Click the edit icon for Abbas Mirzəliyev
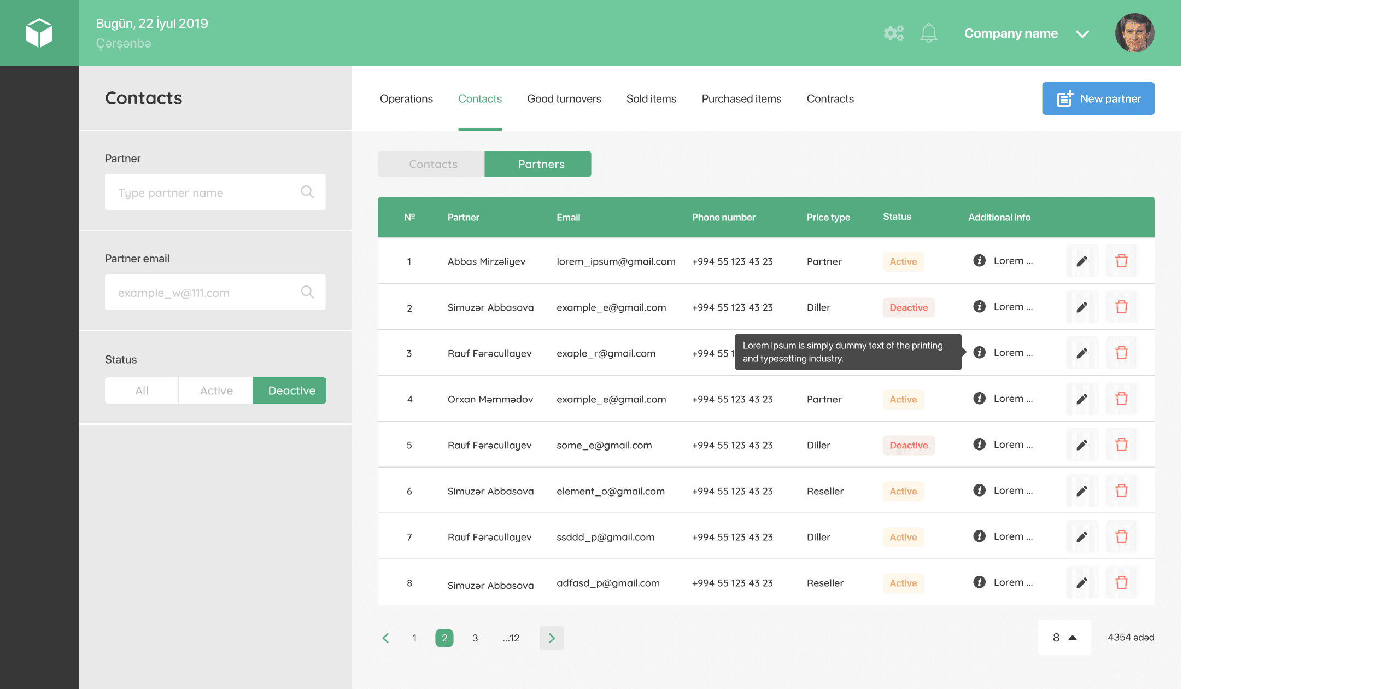1376x689 pixels. (x=1082, y=260)
